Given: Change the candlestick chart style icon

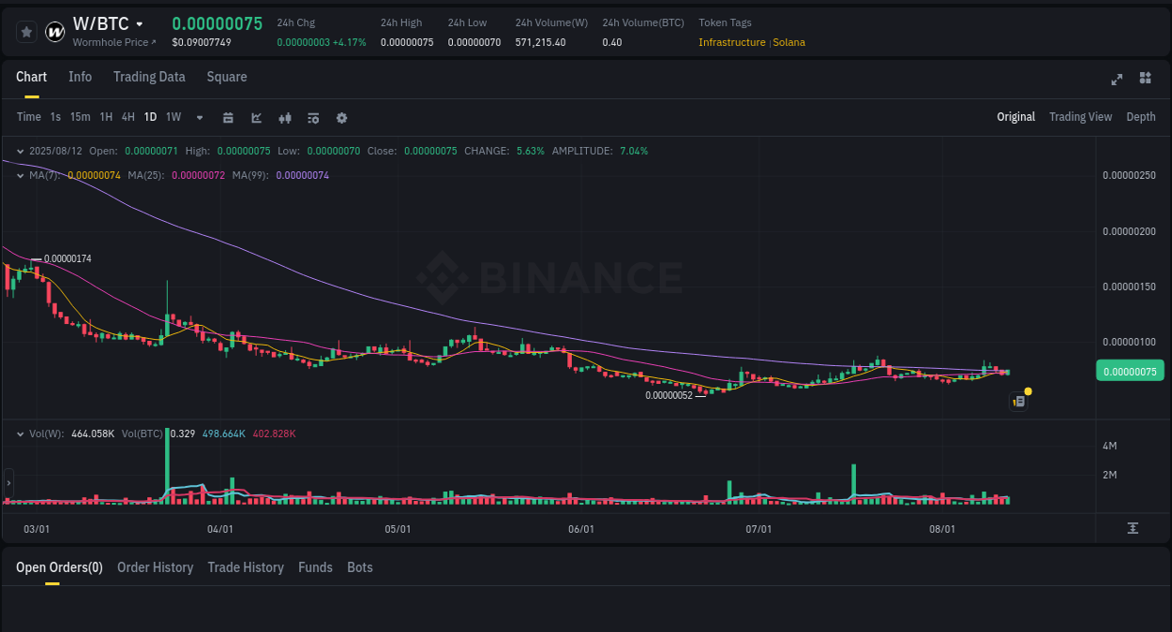Looking at the screenshot, I should tap(285, 118).
